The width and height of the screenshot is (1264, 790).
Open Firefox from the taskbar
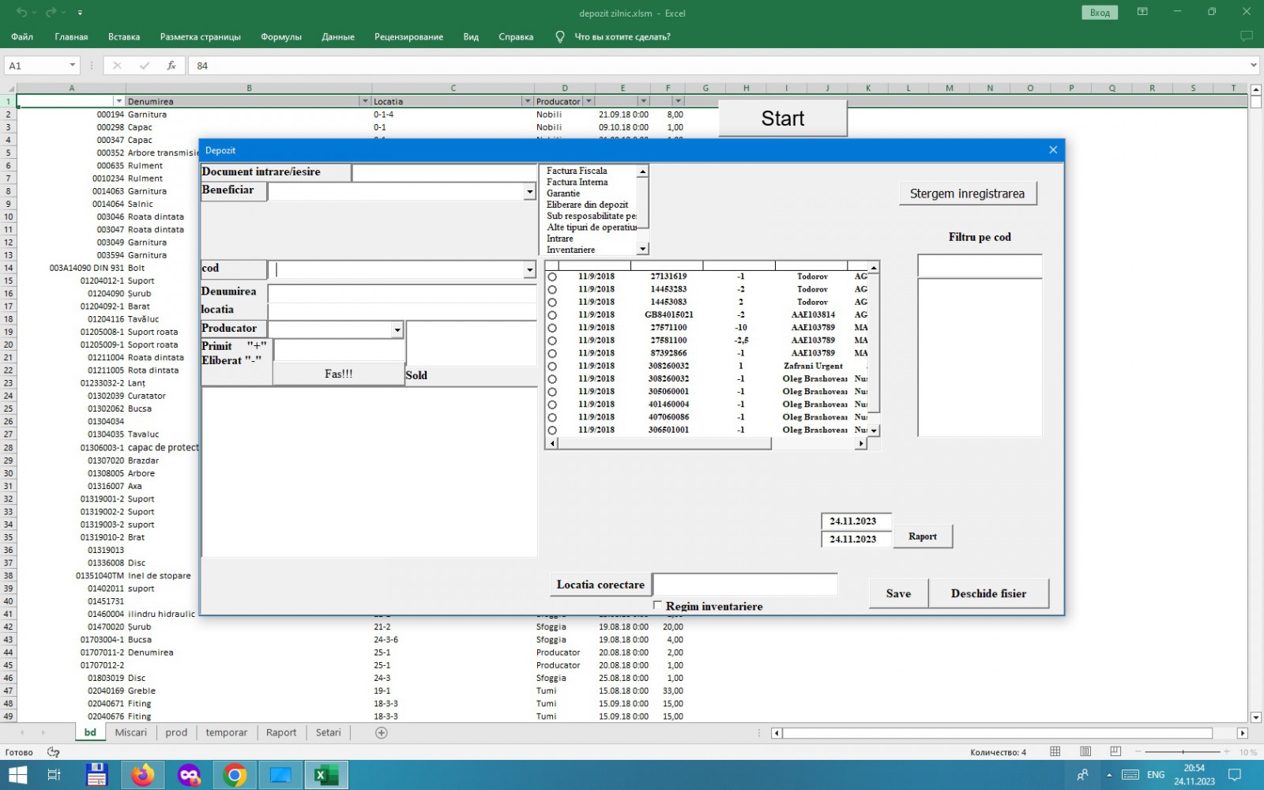click(x=143, y=775)
